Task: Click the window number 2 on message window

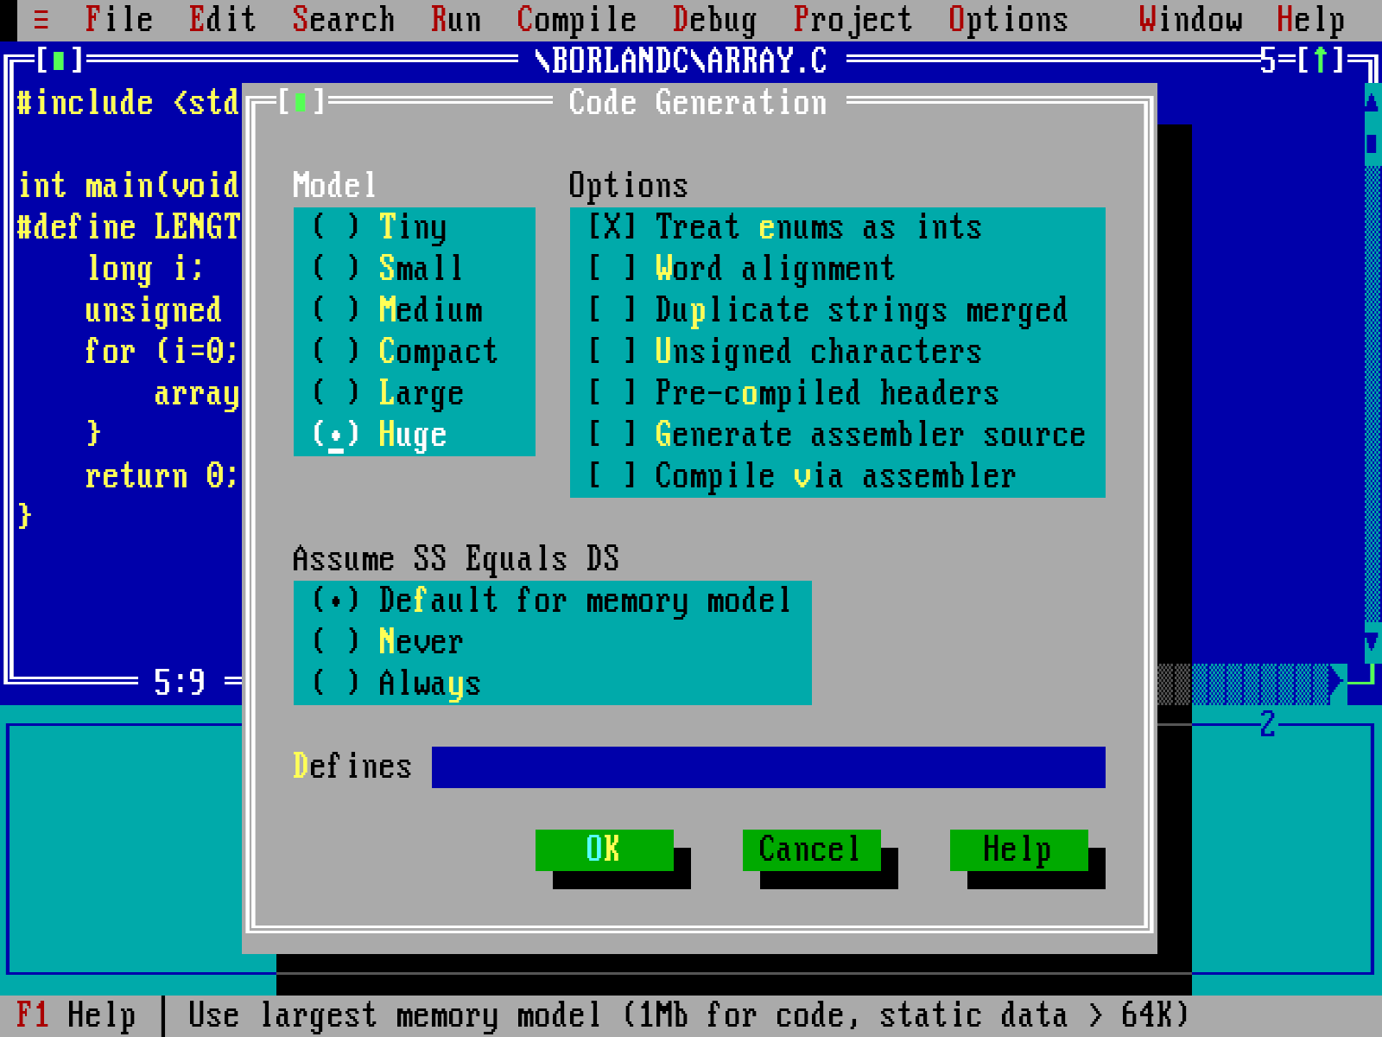Action: click(x=1268, y=724)
